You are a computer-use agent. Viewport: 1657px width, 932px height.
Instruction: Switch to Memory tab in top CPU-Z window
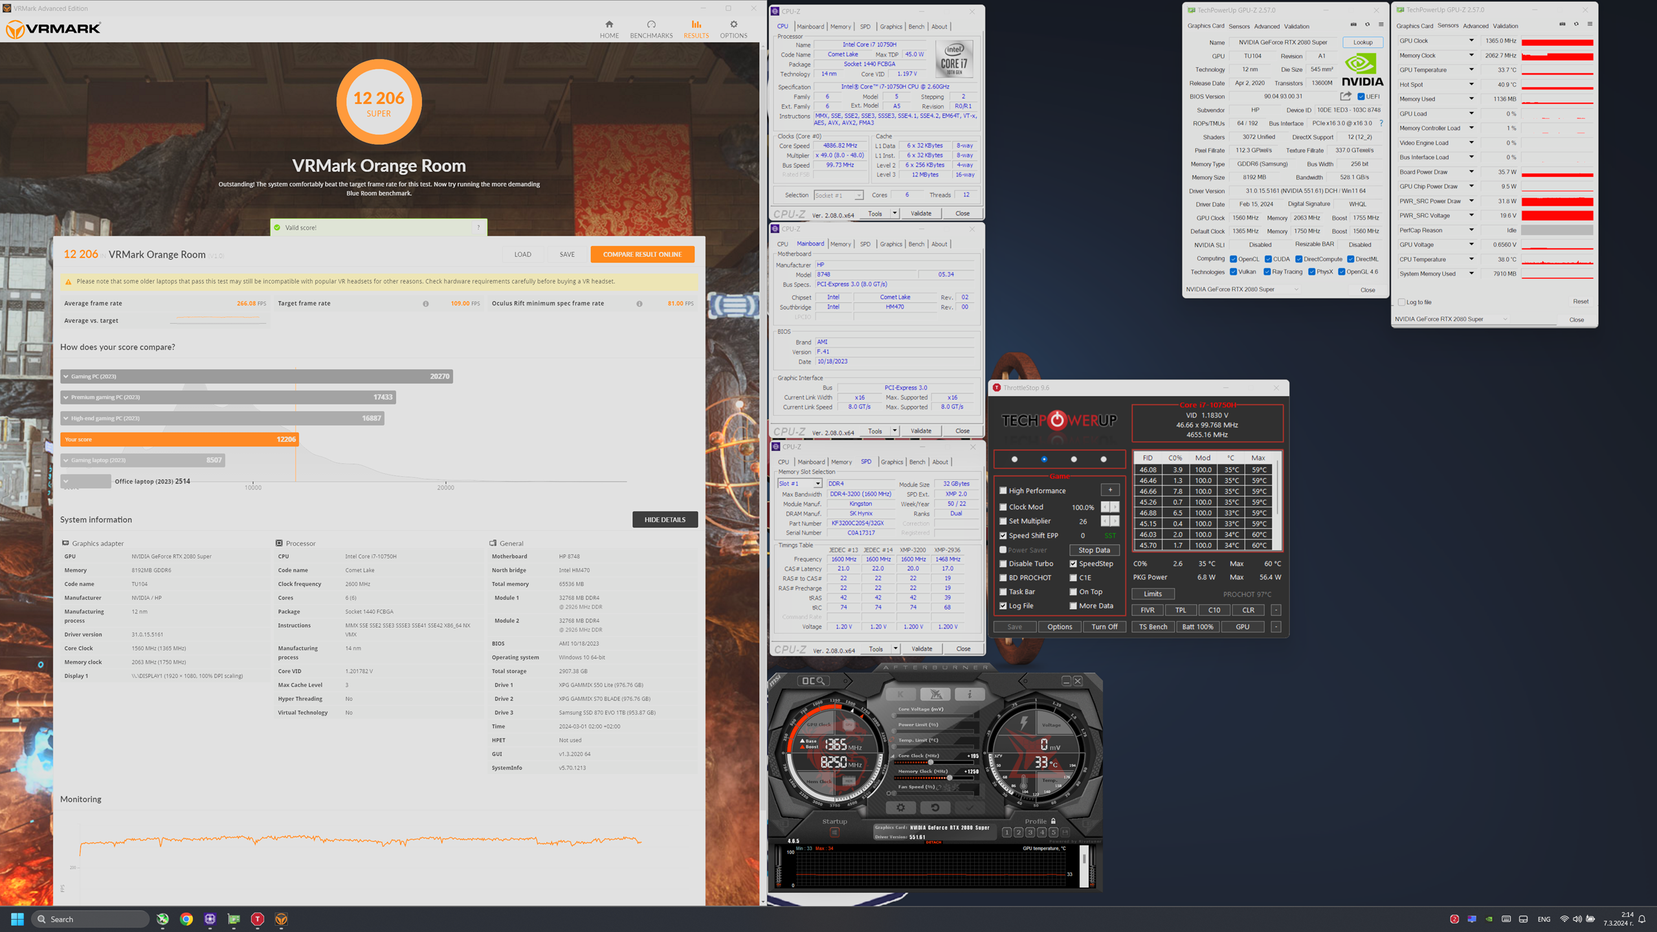point(840,27)
